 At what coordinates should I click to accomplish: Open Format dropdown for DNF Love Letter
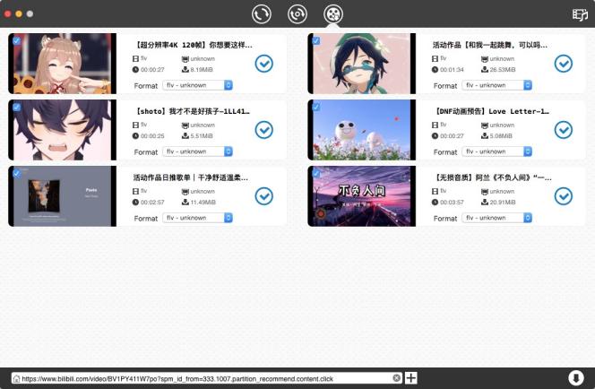coord(496,151)
